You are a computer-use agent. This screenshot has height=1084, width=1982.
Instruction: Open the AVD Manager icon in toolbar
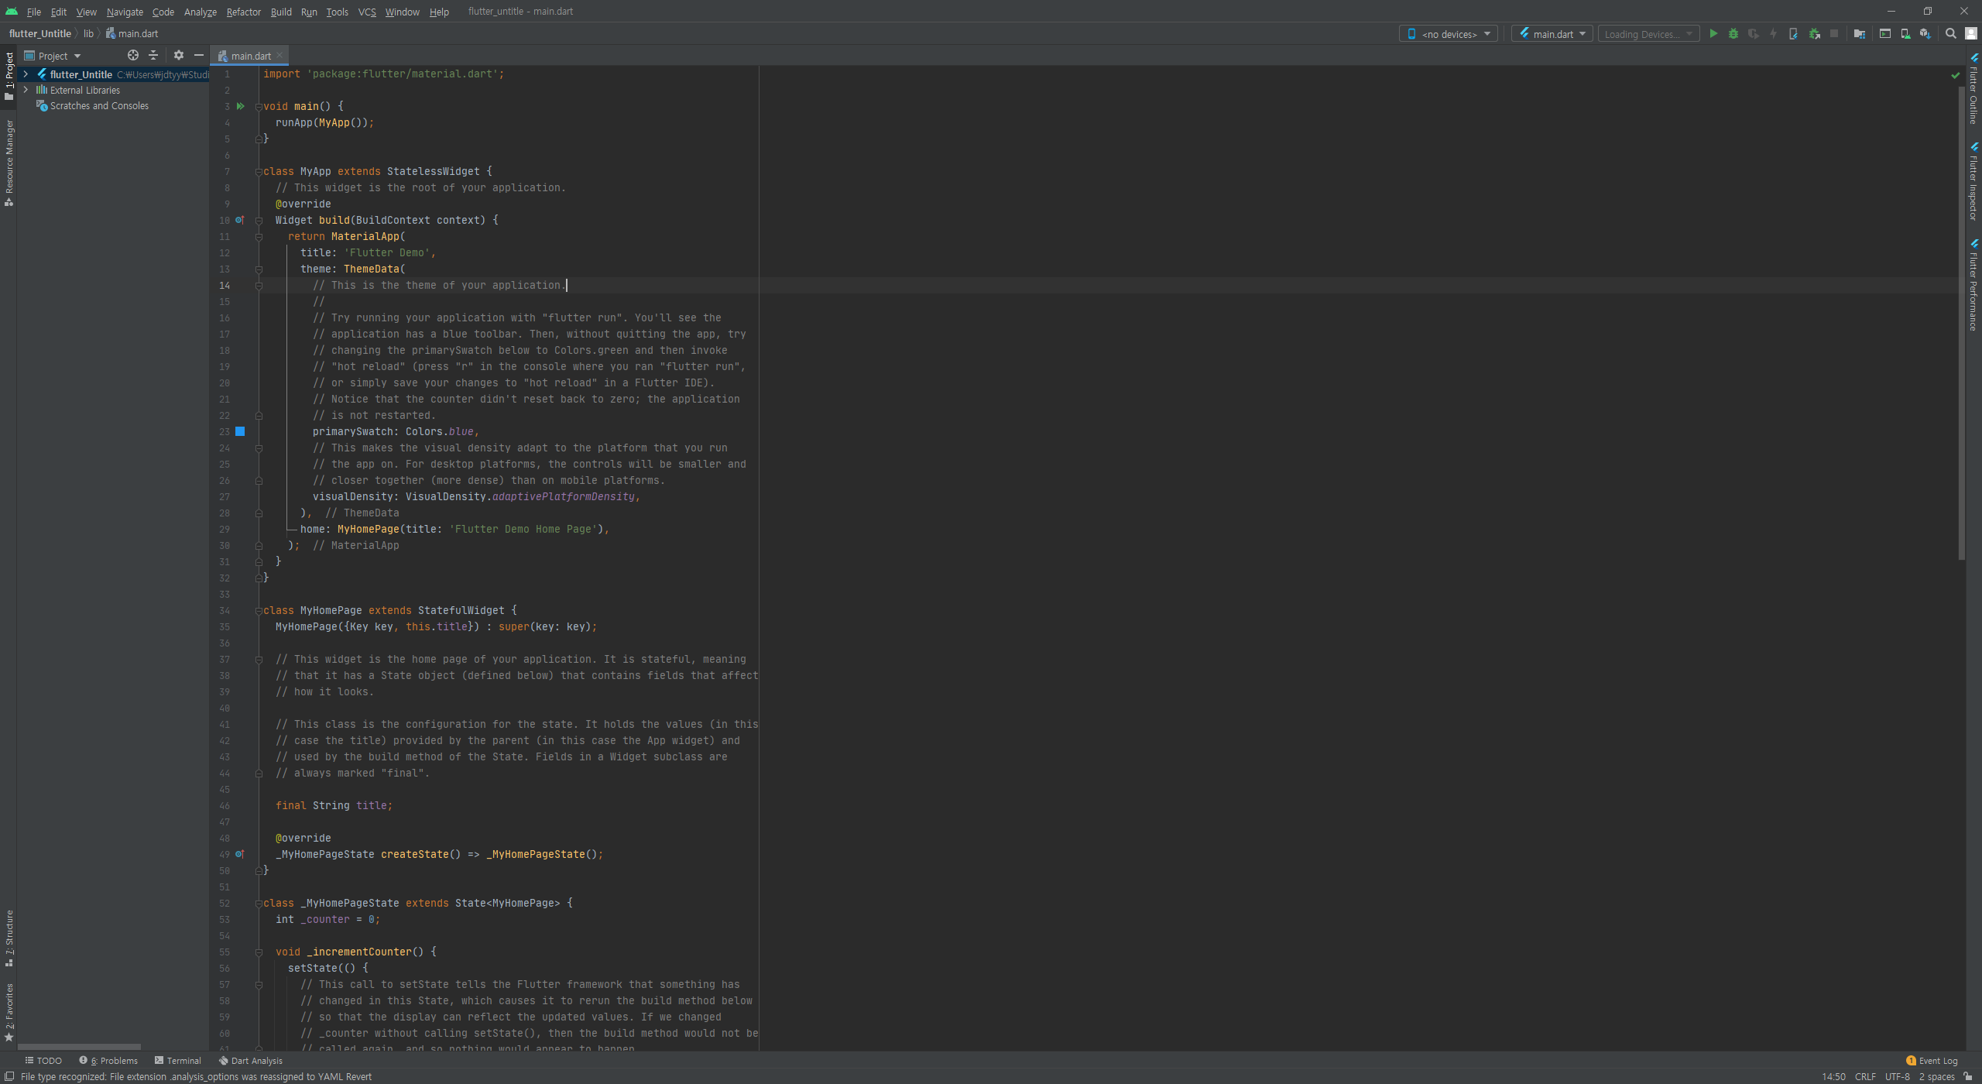click(1905, 34)
